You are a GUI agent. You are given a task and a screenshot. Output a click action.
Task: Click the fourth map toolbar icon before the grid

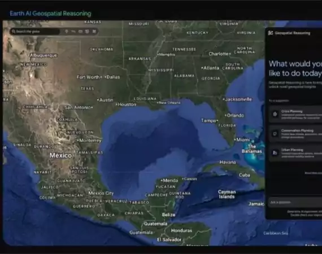[x=87, y=32]
